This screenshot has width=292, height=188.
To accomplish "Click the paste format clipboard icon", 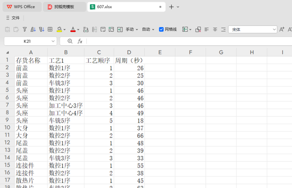I will pos(16,29).
